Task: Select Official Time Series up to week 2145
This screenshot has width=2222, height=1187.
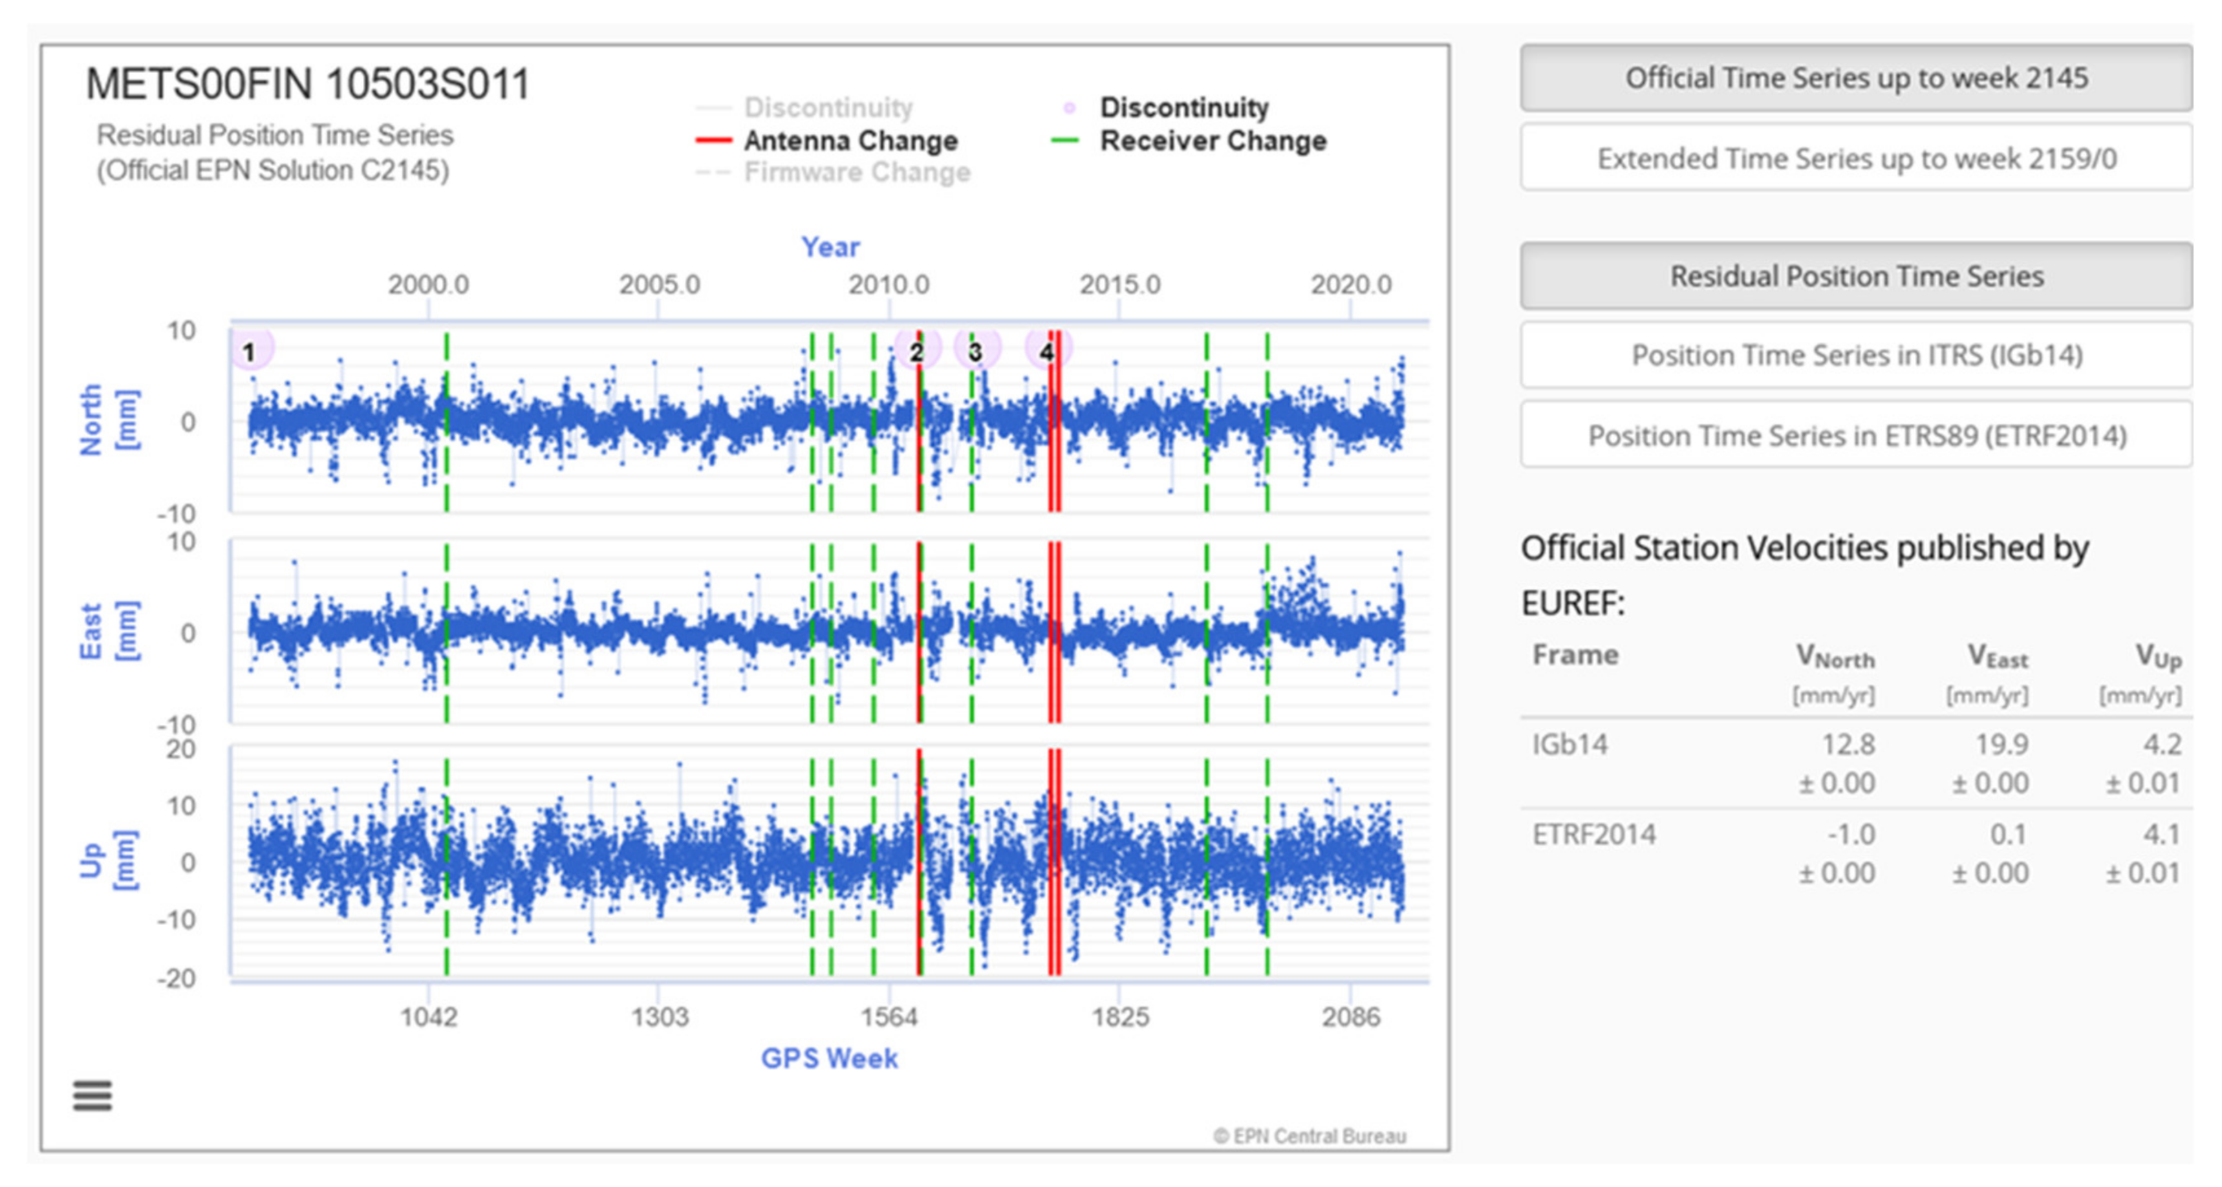Action: pos(1856,78)
